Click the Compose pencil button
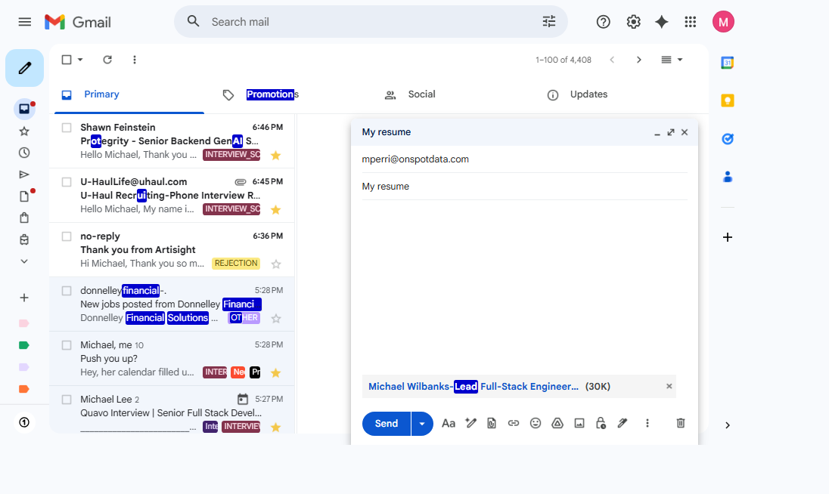Screen dimensions: 829x494 pyautogui.click(x=24, y=68)
